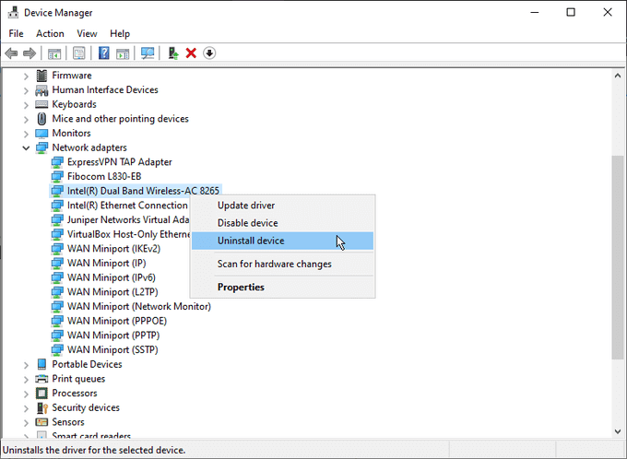
Task: Select WAN Miniport (SSTP) device
Action: pyautogui.click(x=111, y=349)
